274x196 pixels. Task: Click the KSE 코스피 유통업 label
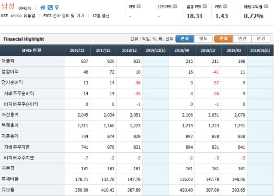[18, 16]
